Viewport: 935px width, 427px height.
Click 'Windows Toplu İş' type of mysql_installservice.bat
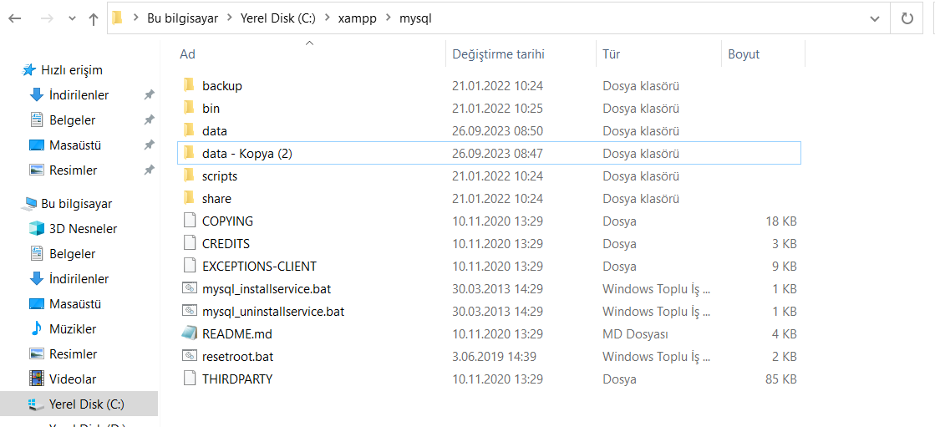[657, 289]
